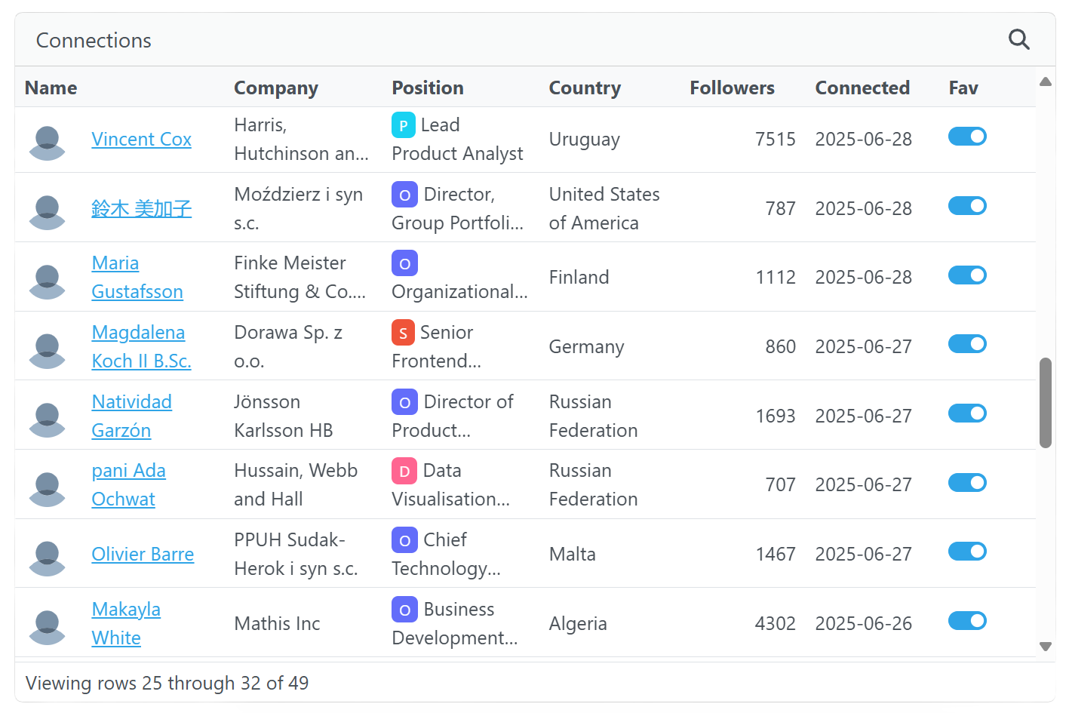Viewport: 1069px width, 713px height.
Task: Open the connections search icon
Action: [1018, 39]
